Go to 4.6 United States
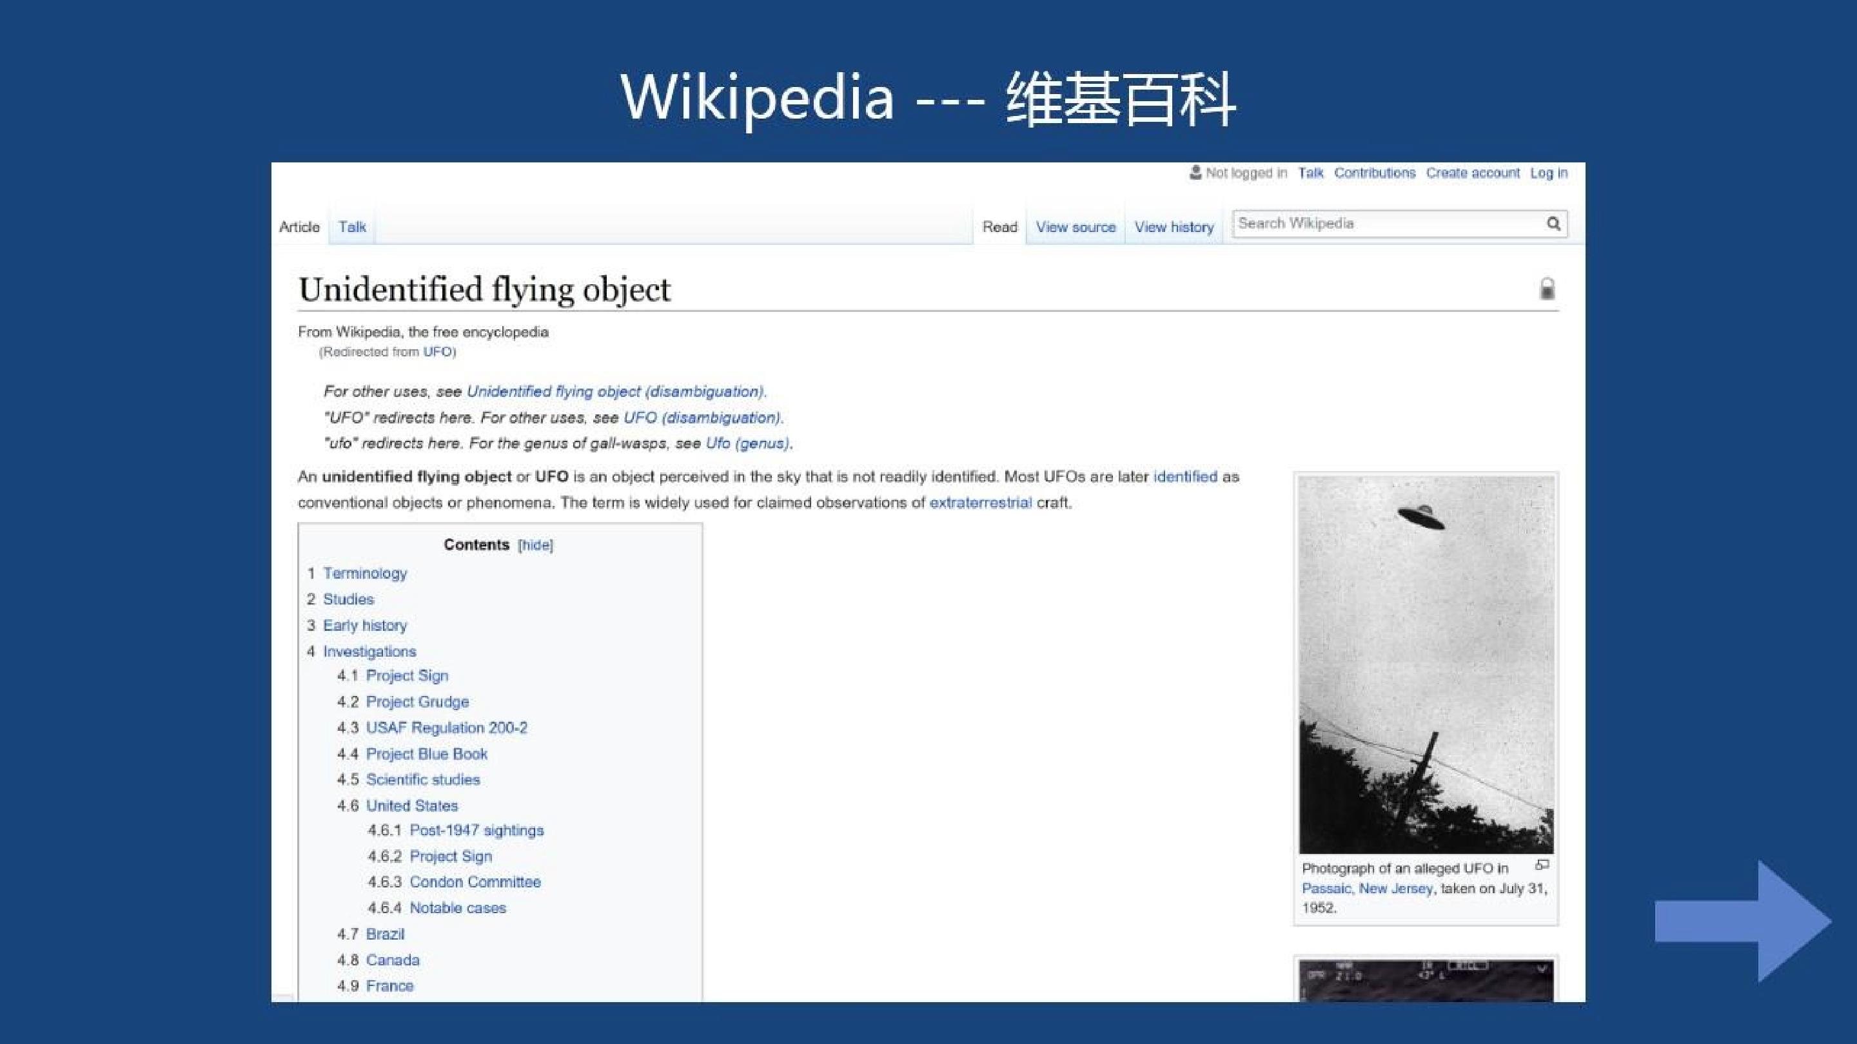Viewport: 1857px width, 1044px height. (x=411, y=806)
